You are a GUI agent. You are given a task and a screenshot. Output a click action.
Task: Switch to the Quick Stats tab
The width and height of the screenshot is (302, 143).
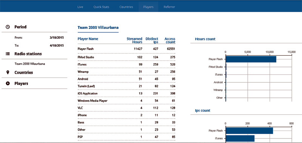click(101, 7)
